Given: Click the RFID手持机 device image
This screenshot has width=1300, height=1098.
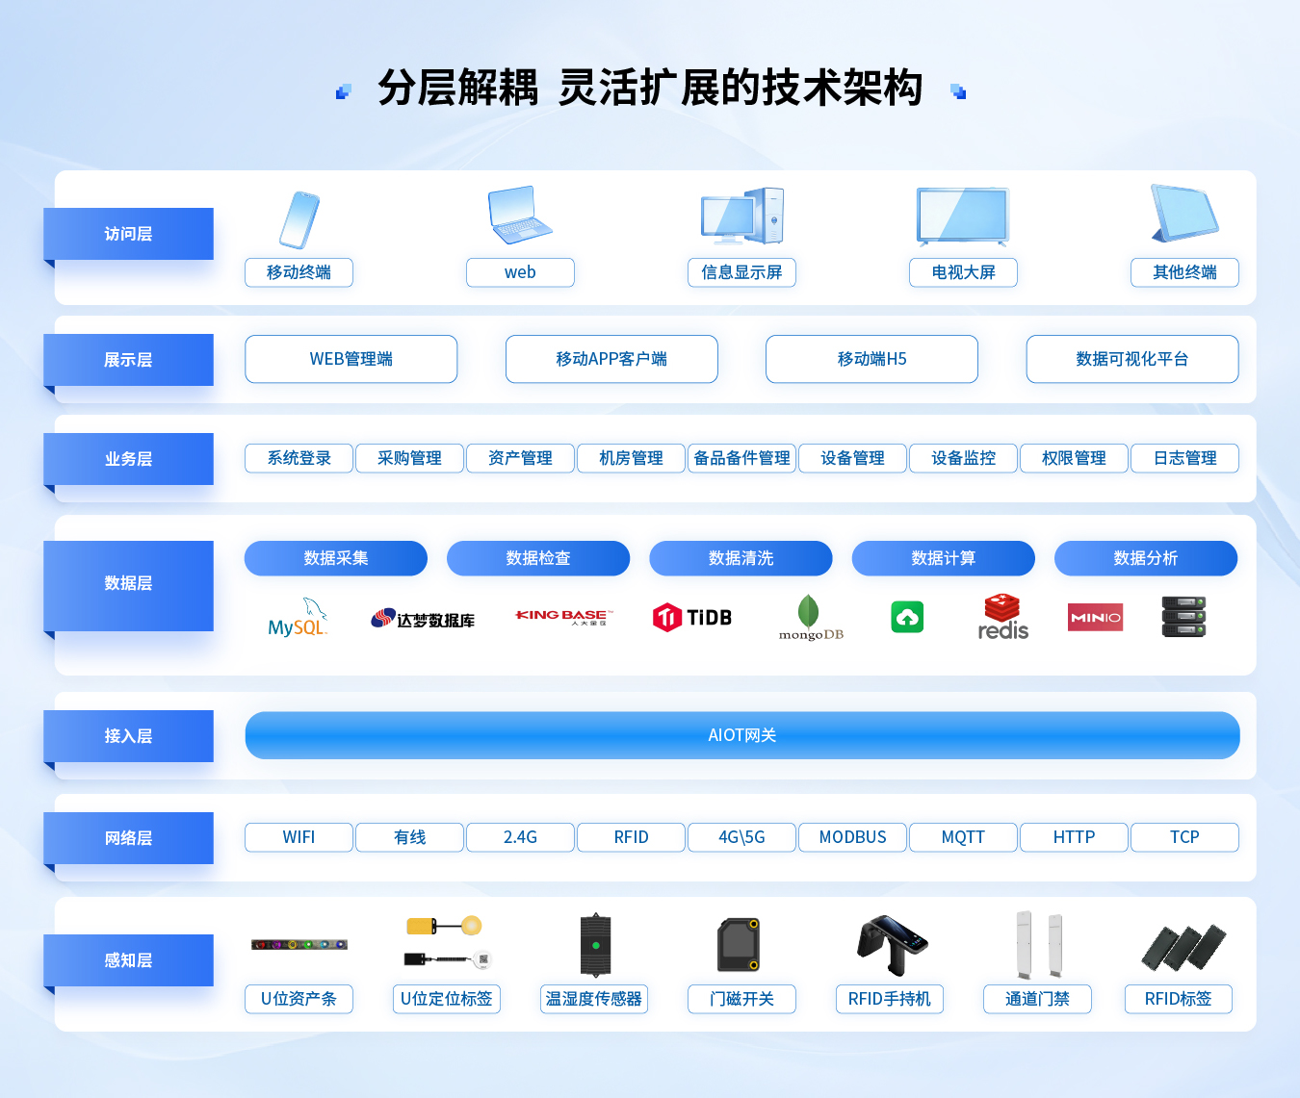Looking at the screenshot, I should (889, 947).
